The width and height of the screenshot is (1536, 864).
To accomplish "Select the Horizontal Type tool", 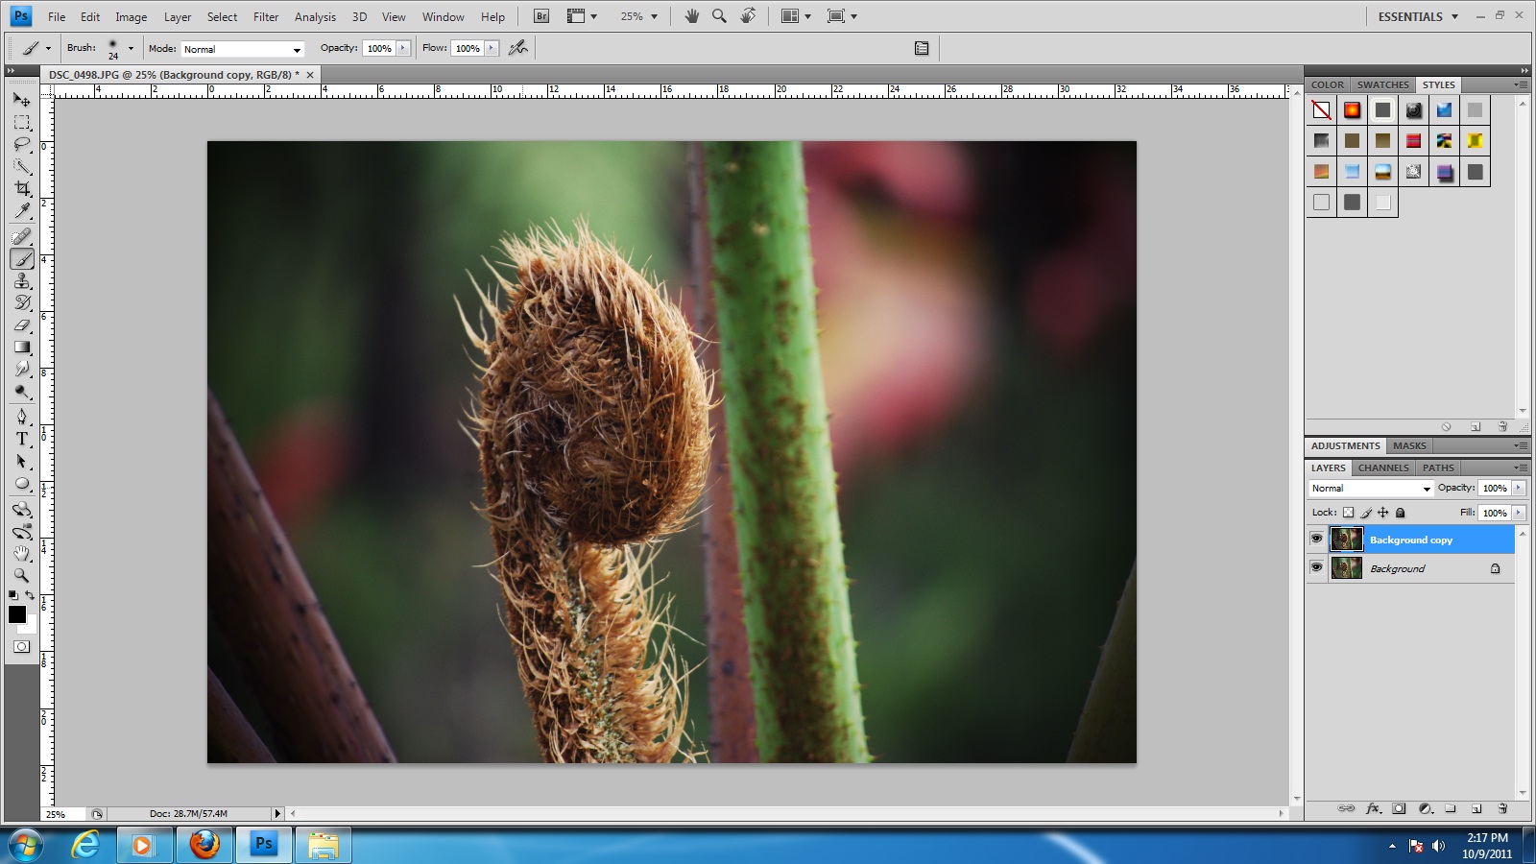I will pyautogui.click(x=22, y=439).
